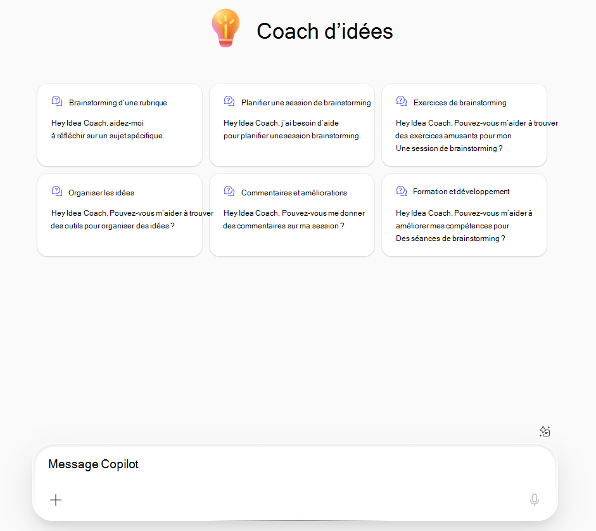Click chat icon on Exercices de brainstorming card

pos(402,102)
